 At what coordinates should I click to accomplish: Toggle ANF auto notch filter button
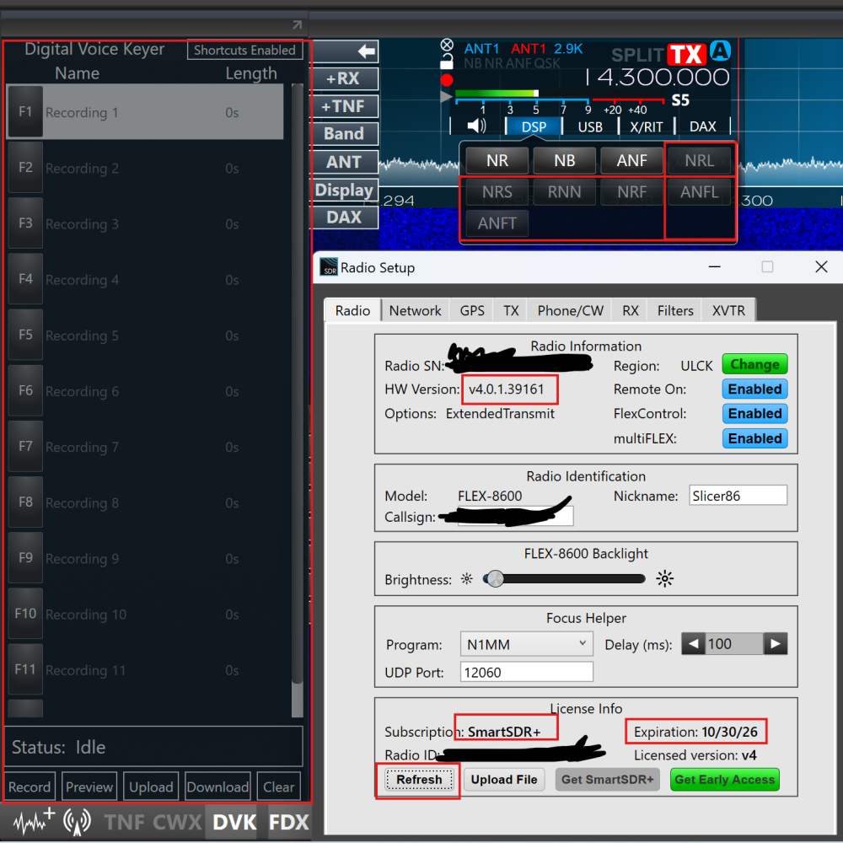point(631,161)
